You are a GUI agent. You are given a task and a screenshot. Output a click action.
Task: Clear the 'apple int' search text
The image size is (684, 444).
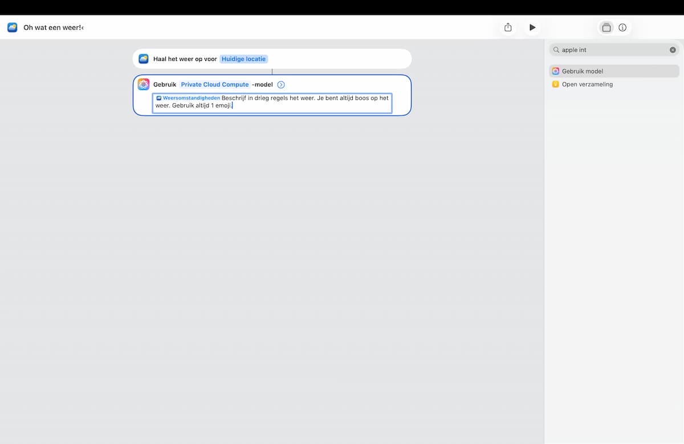point(673,50)
